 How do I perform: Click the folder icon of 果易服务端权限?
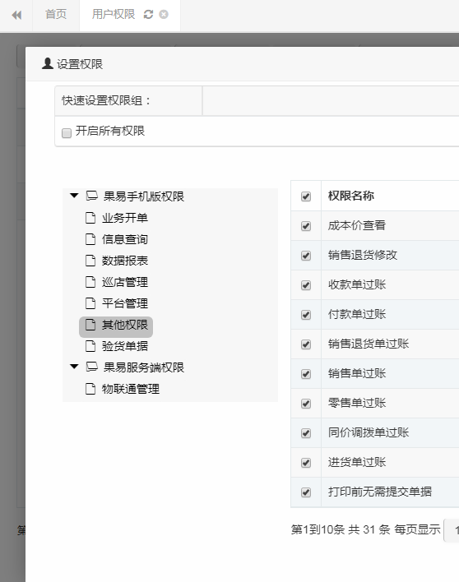(x=92, y=367)
